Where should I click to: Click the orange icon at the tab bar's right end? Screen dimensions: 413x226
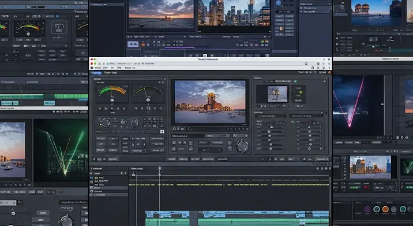coord(329,72)
